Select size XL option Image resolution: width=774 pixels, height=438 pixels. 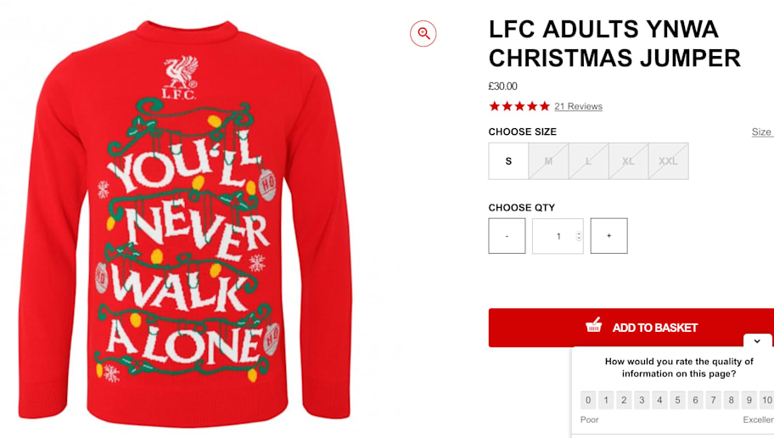point(628,161)
